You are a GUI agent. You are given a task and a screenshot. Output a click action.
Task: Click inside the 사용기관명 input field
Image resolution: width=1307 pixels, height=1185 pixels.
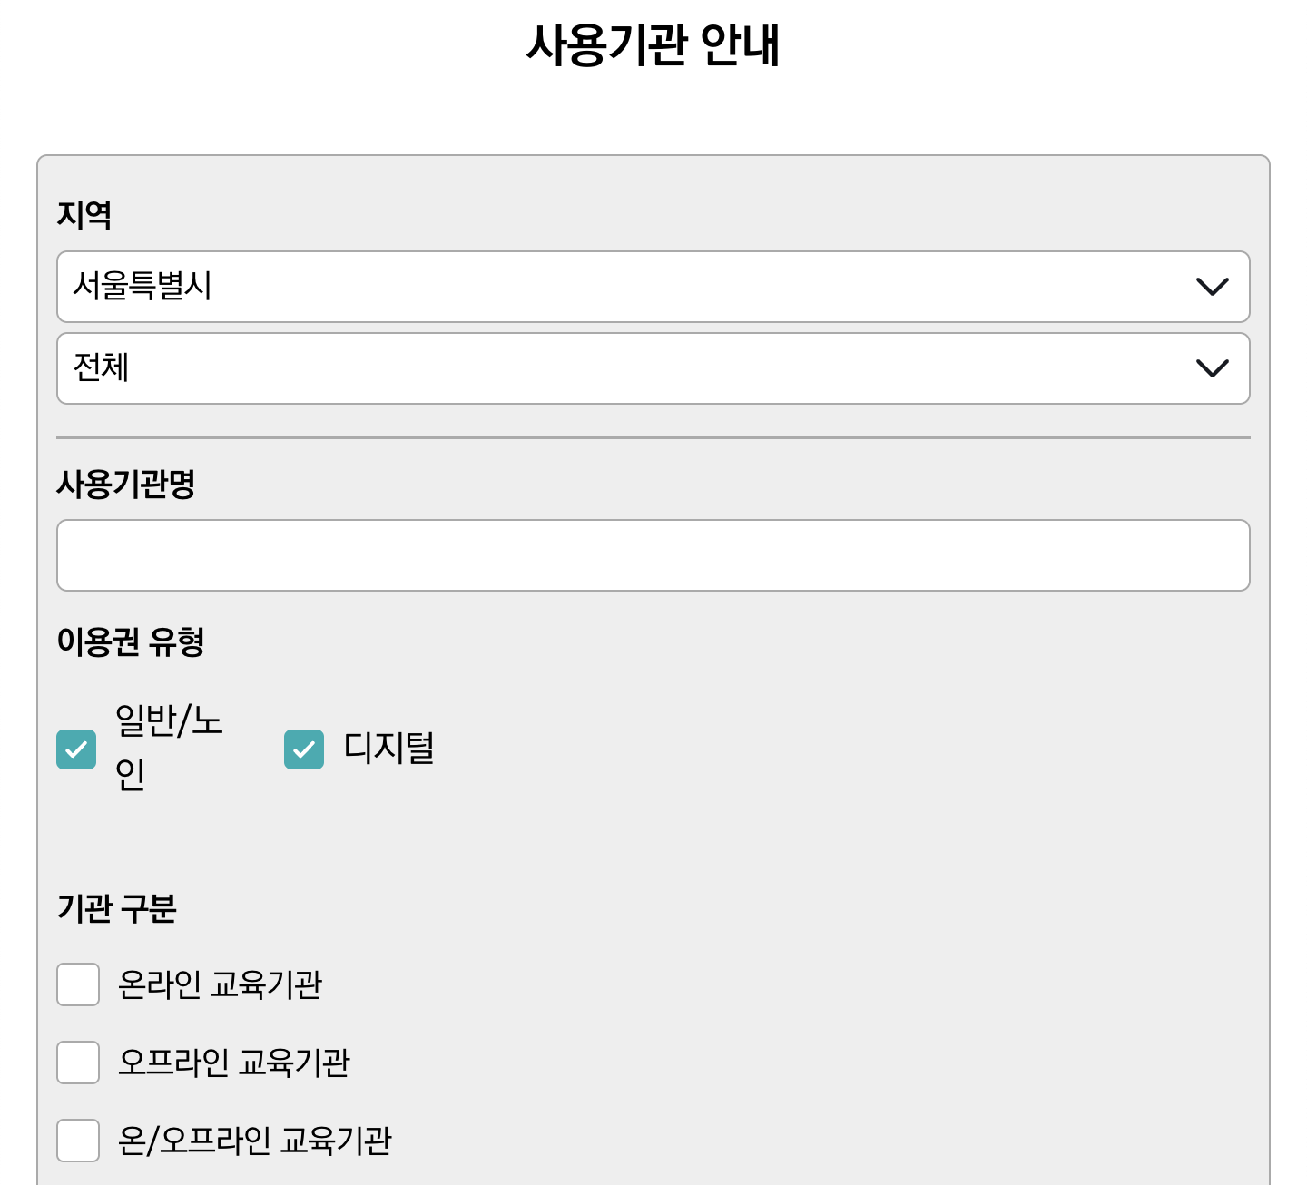652,554
